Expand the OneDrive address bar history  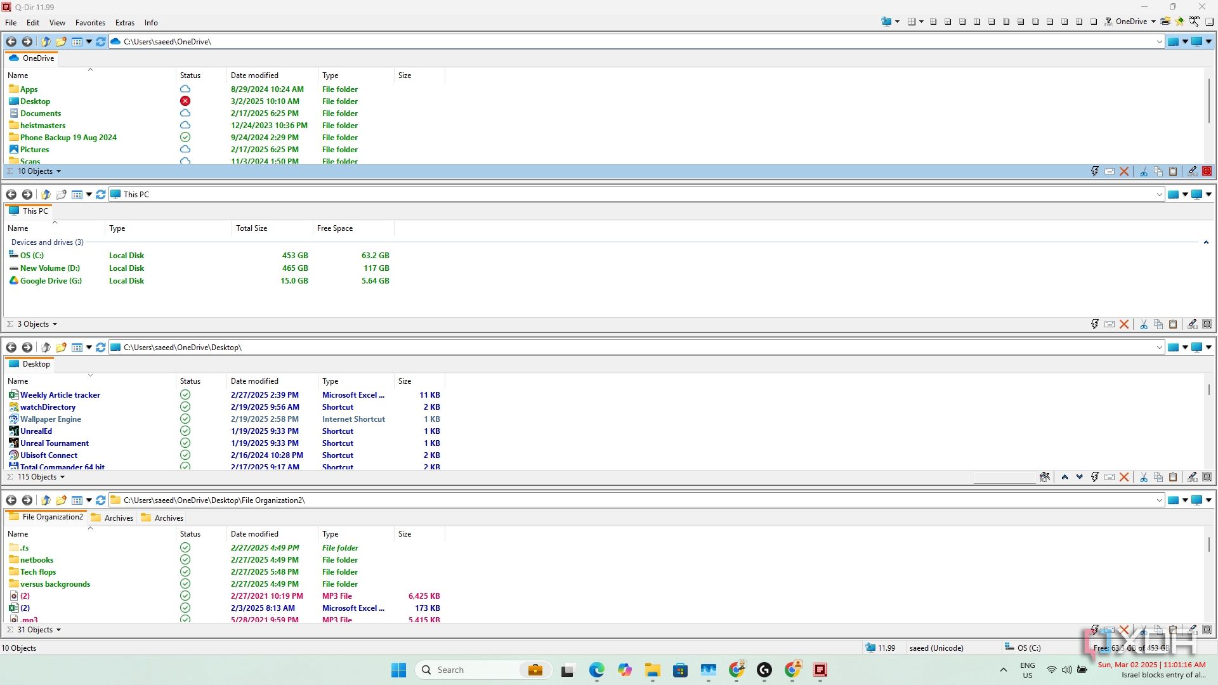click(1159, 42)
